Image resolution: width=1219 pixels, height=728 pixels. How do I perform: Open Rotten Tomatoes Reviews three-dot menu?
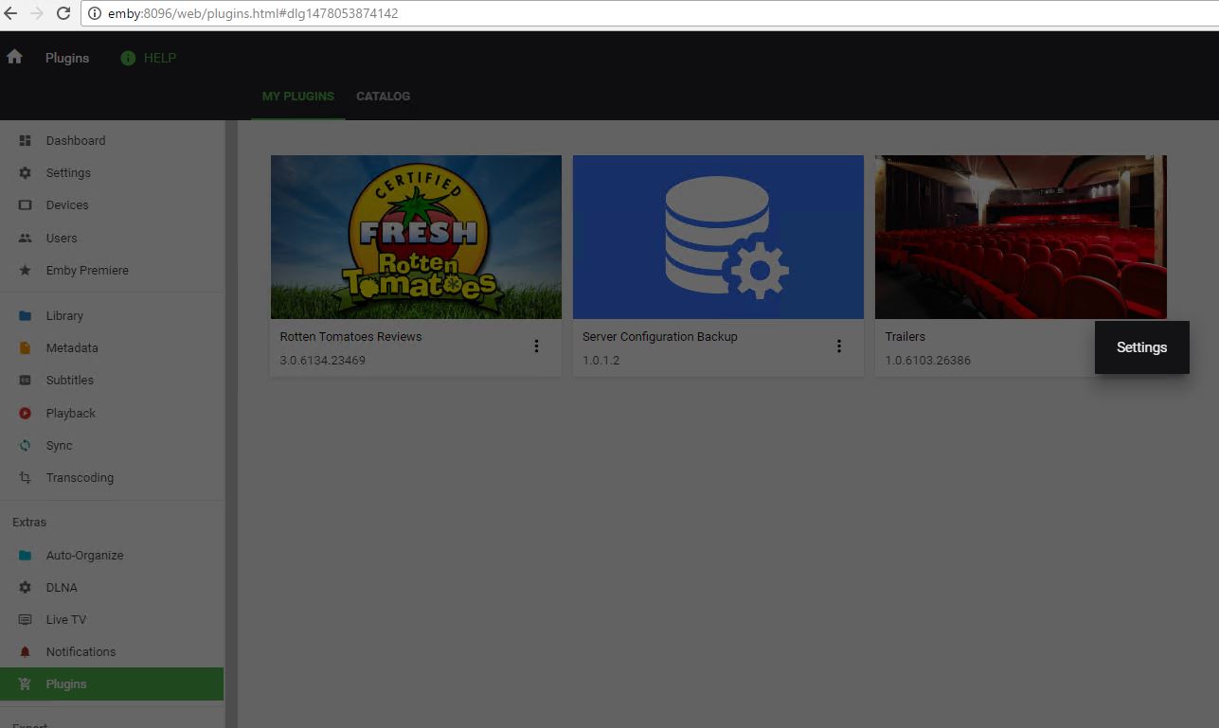pos(536,346)
